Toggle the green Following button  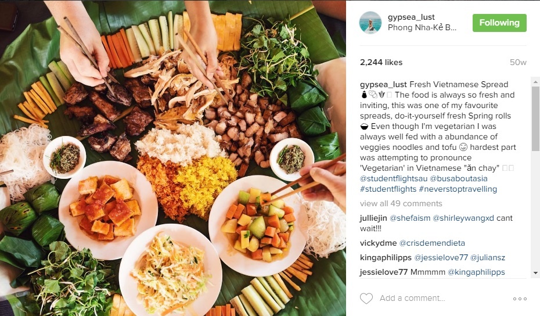(499, 23)
